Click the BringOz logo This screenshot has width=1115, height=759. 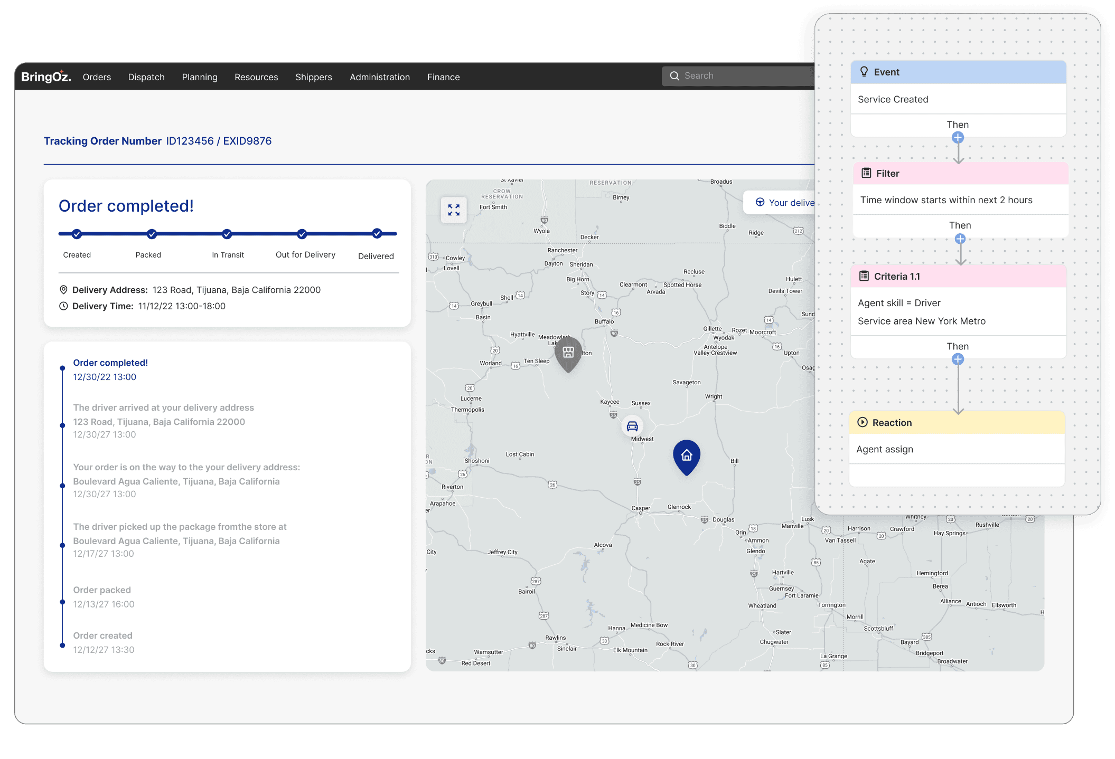pyautogui.click(x=46, y=77)
